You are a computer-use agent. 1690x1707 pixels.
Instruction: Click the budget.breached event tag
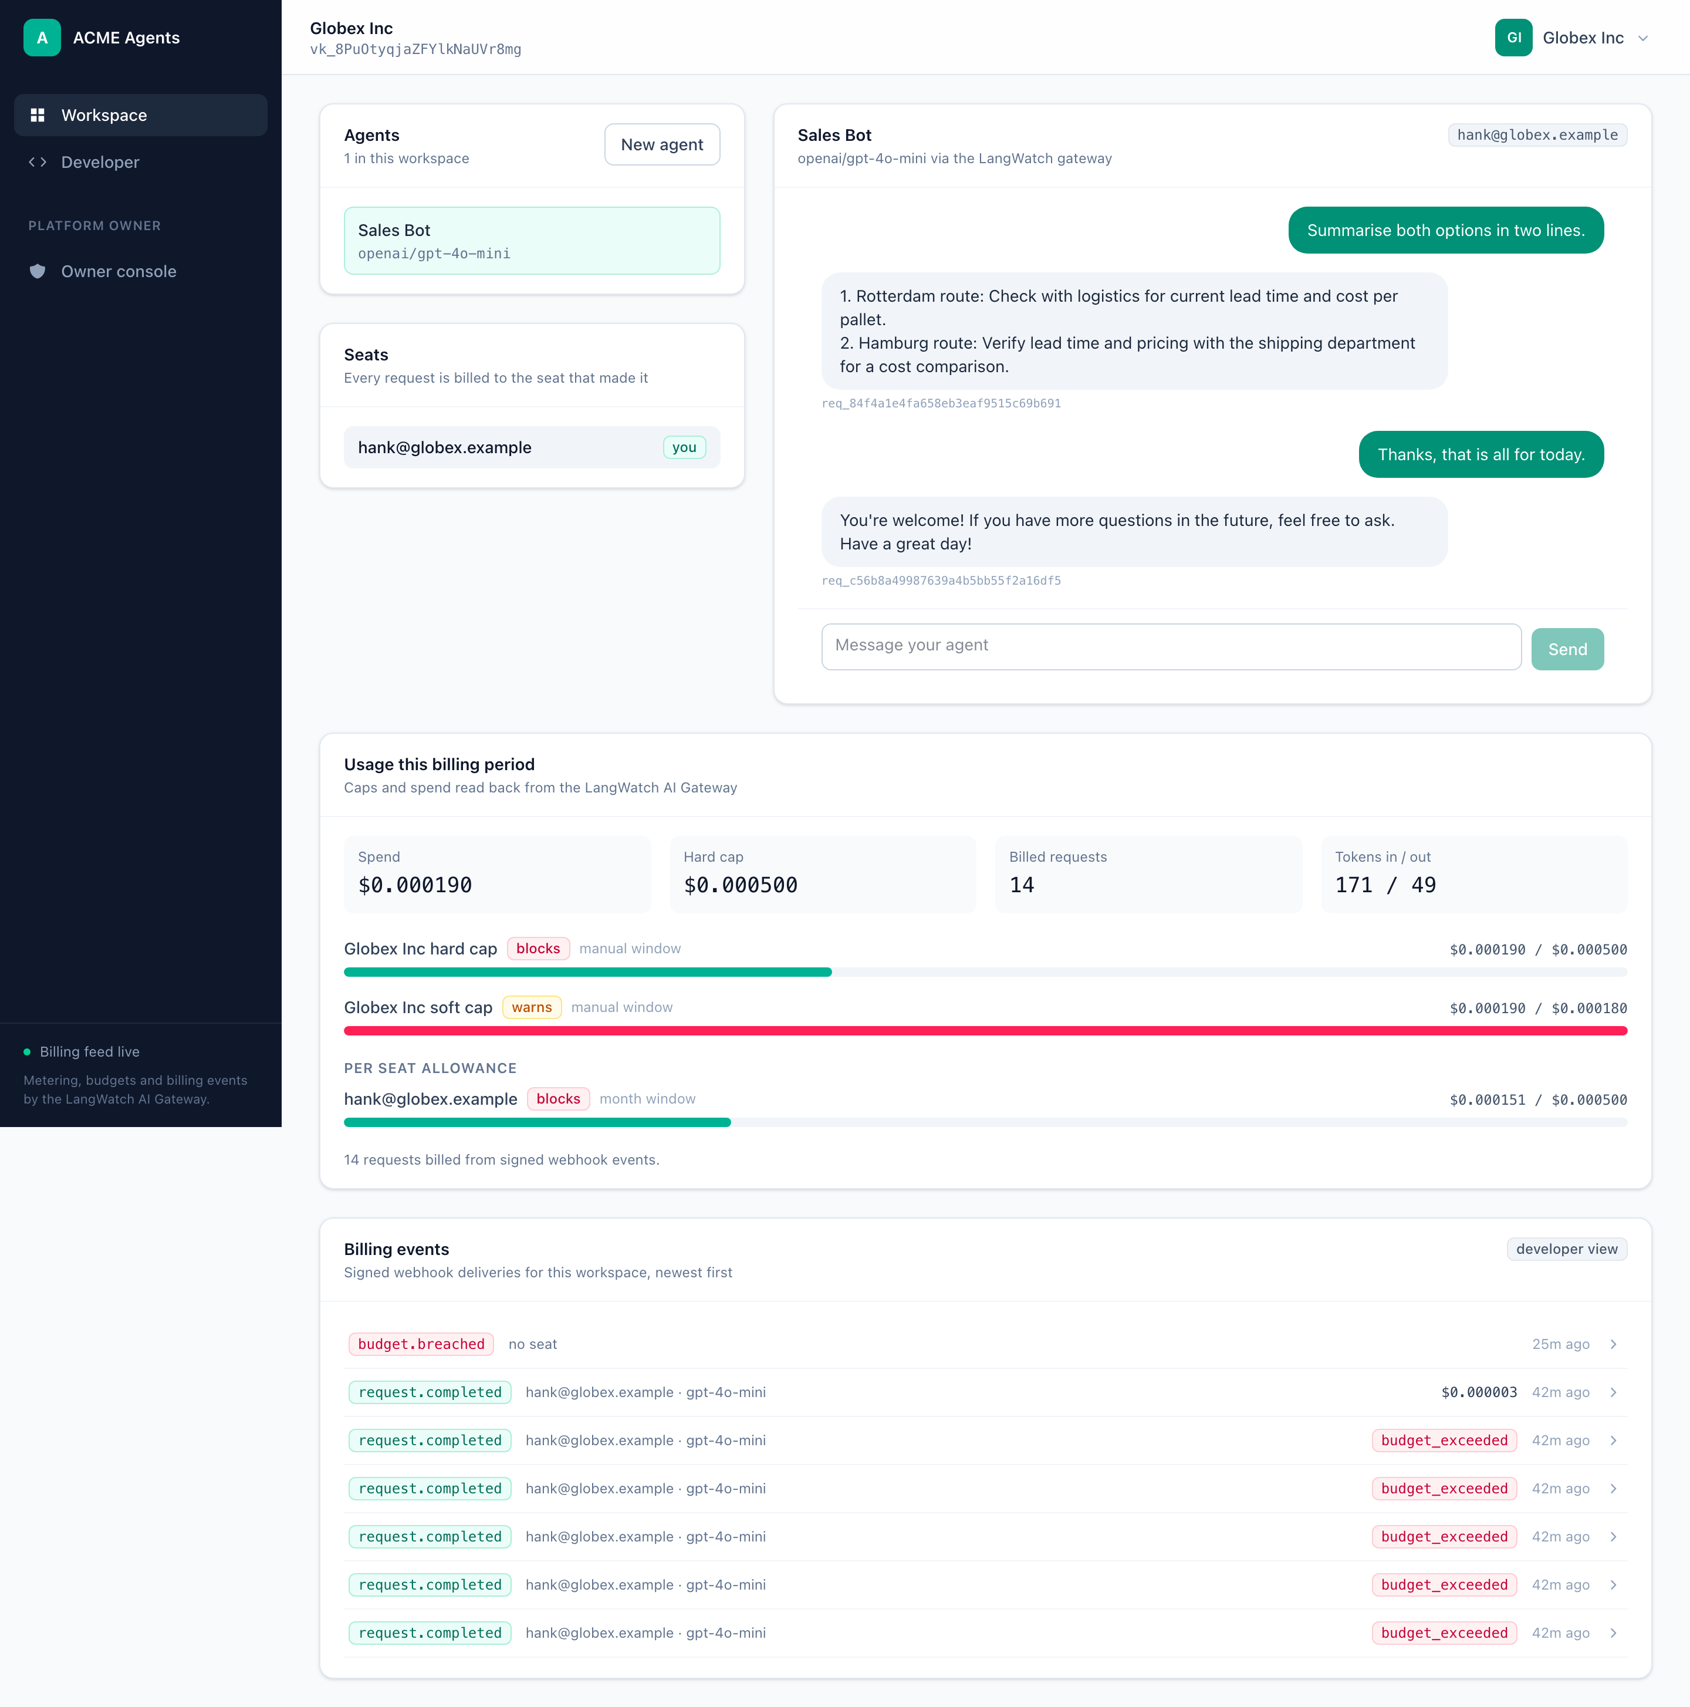coord(421,1344)
